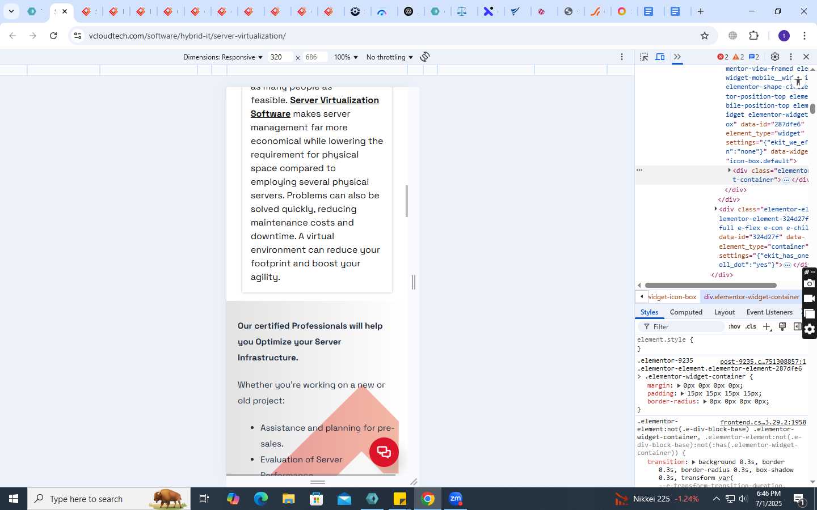Click the DOM tree horizontal scrollbar
This screenshot has height=510, width=817.
pyautogui.click(x=710, y=285)
